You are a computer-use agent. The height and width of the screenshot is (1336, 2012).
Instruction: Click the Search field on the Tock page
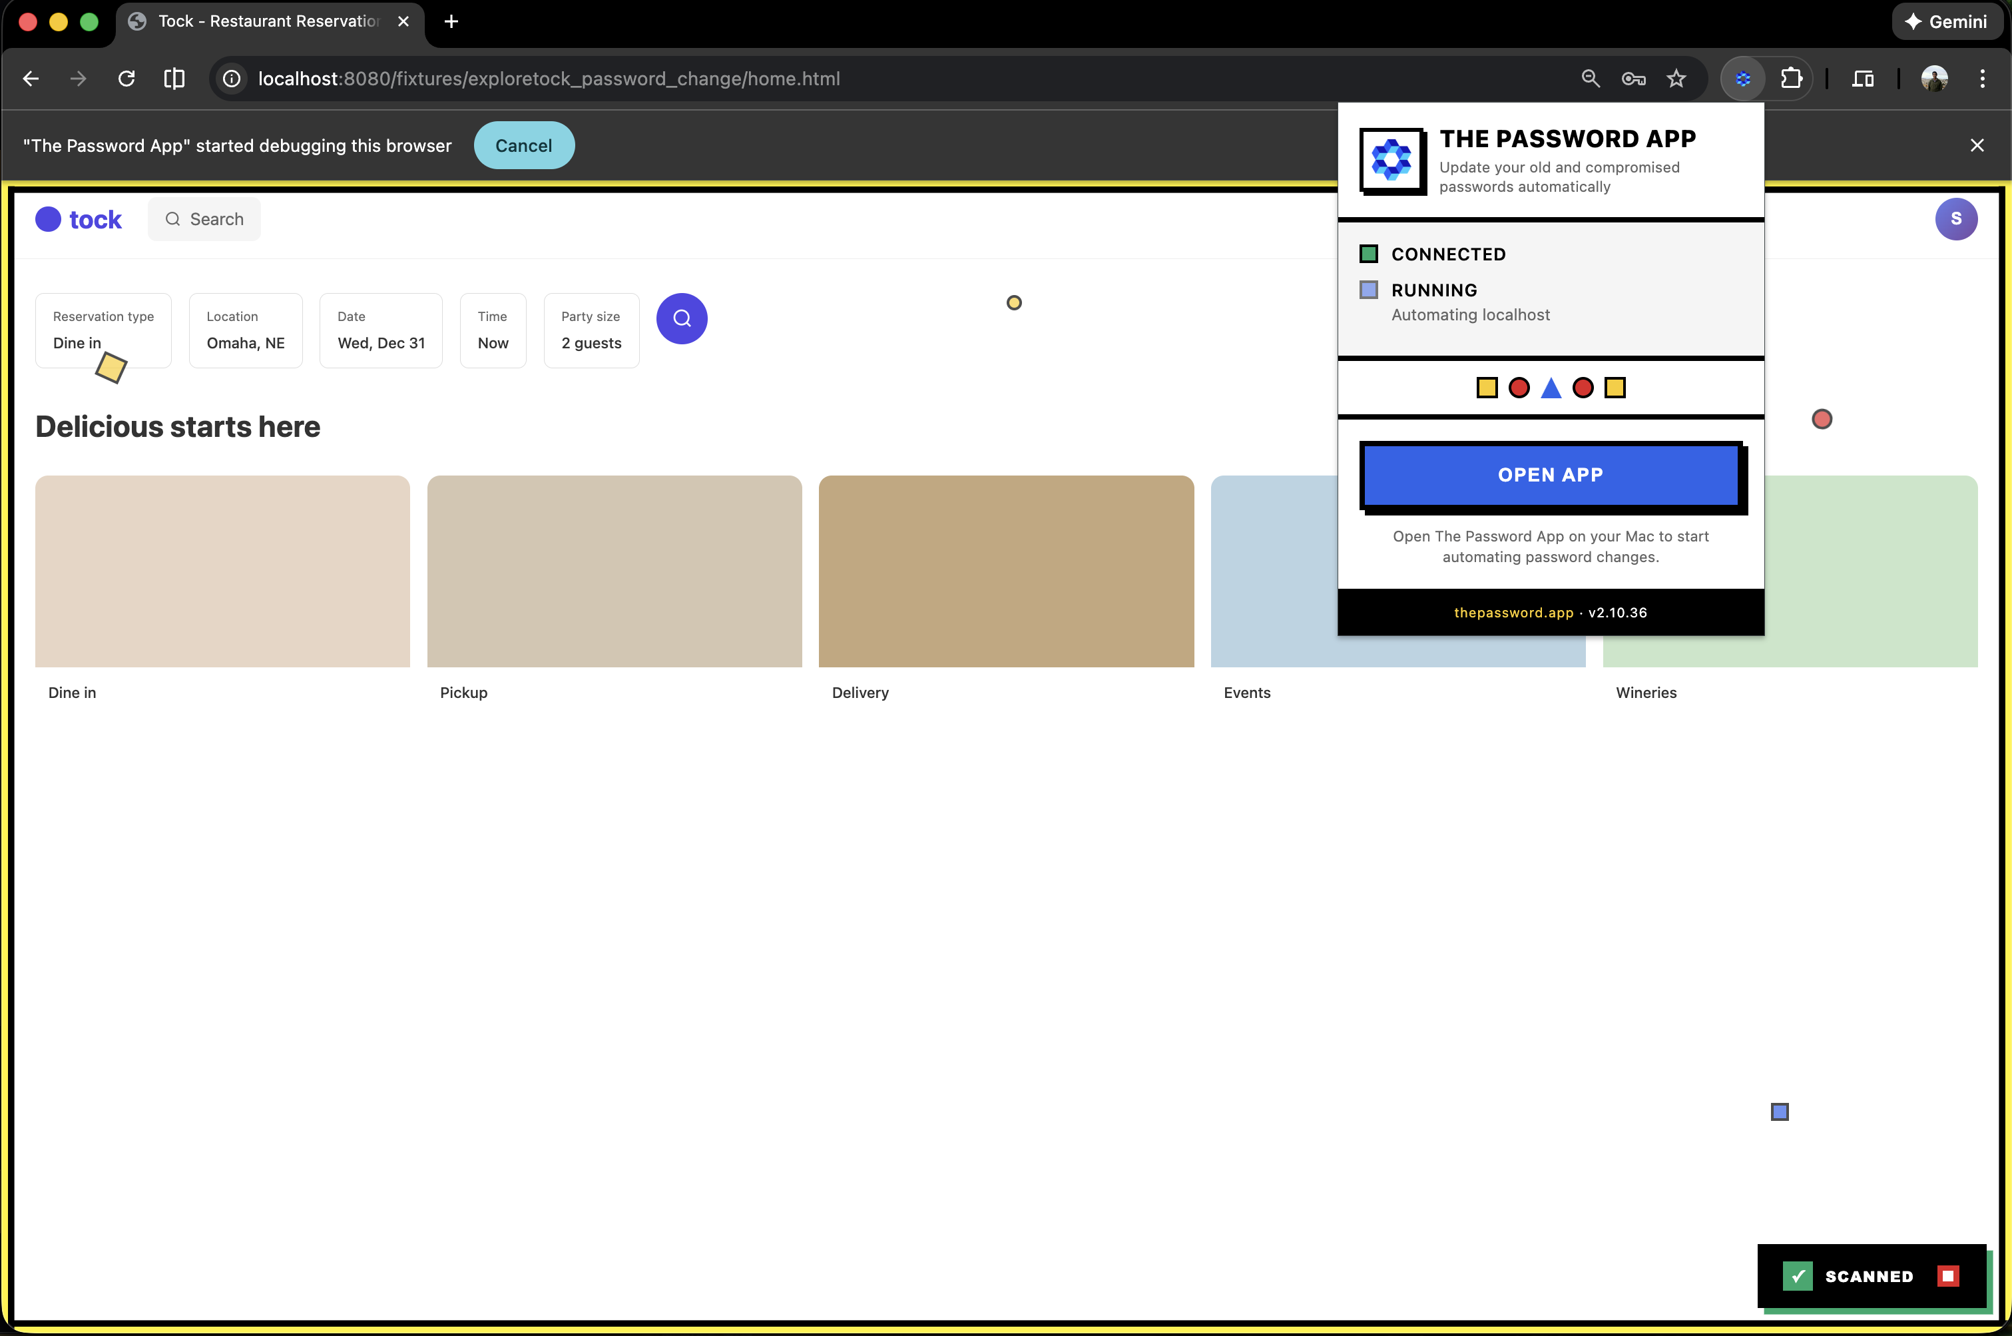point(204,219)
